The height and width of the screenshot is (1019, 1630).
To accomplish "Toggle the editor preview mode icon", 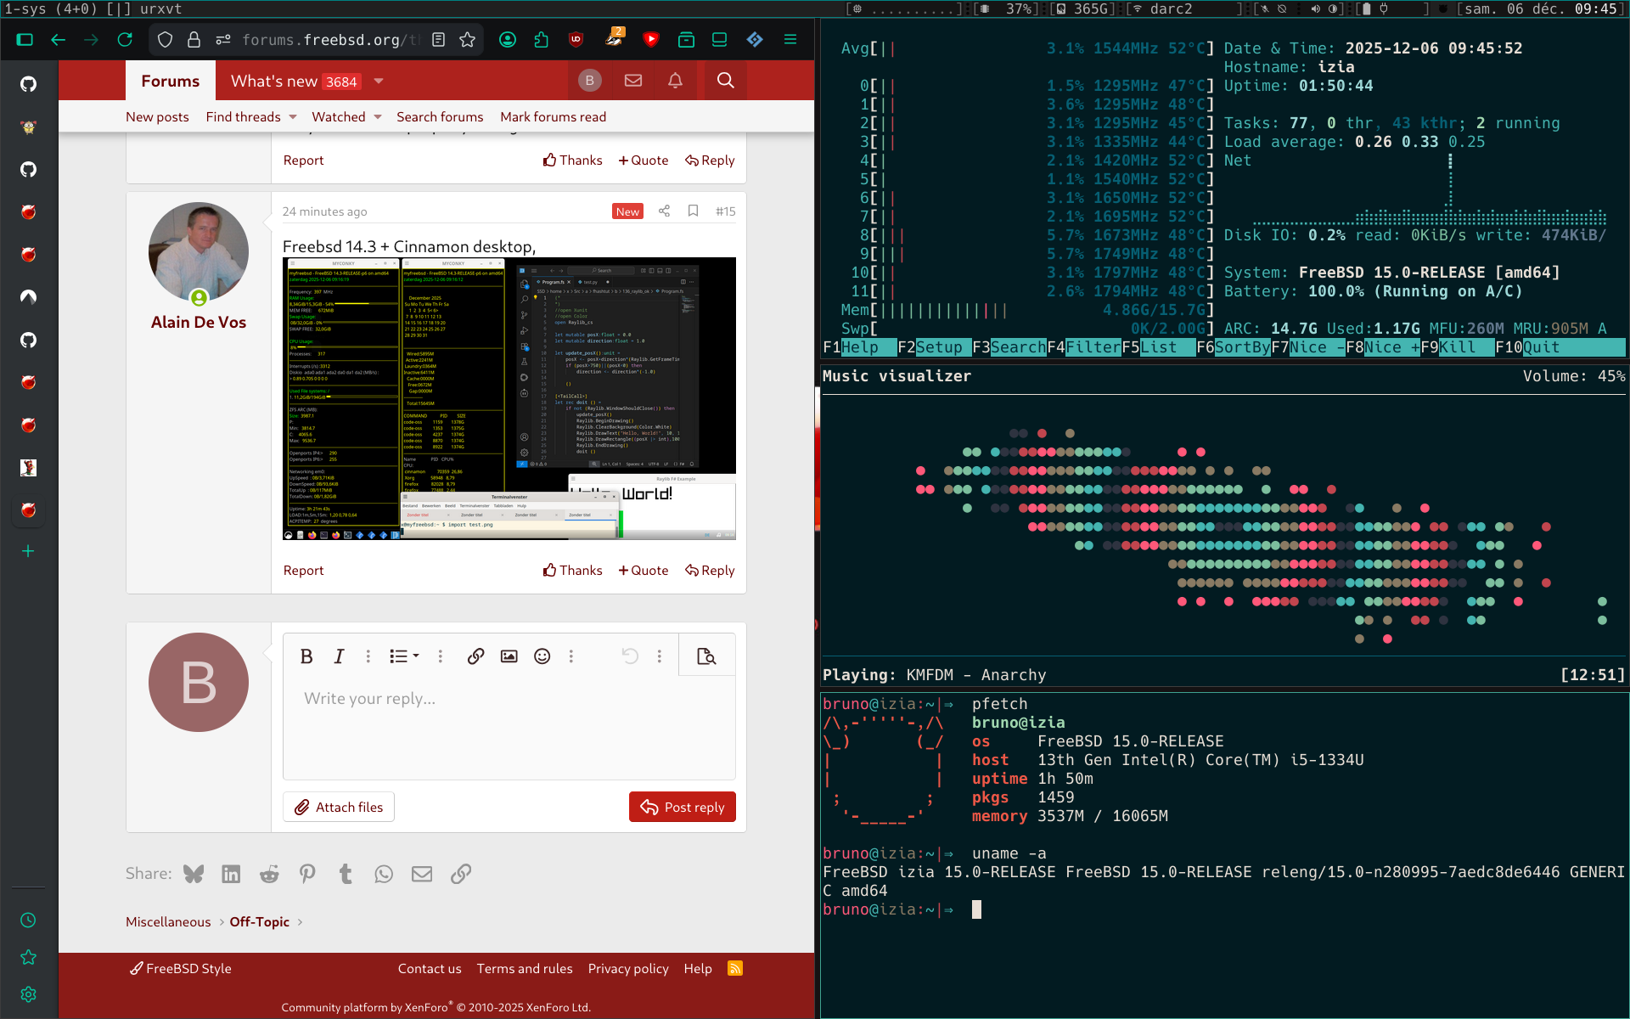I will (705, 656).
